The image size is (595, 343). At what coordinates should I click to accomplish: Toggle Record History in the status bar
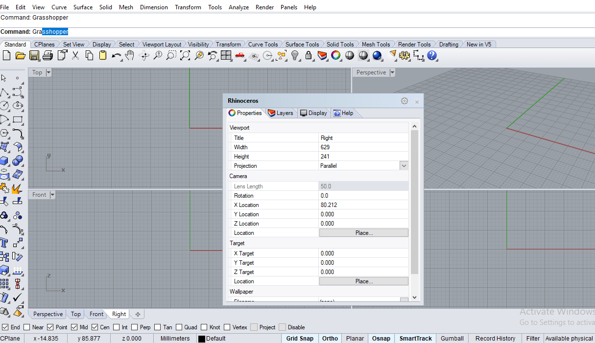pyautogui.click(x=495, y=339)
